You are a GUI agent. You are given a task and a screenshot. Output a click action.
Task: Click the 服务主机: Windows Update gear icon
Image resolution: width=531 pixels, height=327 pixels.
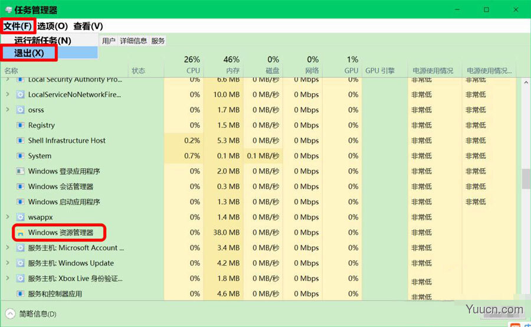(x=20, y=263)
